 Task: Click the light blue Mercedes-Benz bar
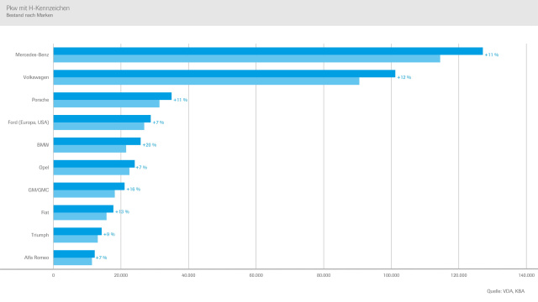[246, 59]
